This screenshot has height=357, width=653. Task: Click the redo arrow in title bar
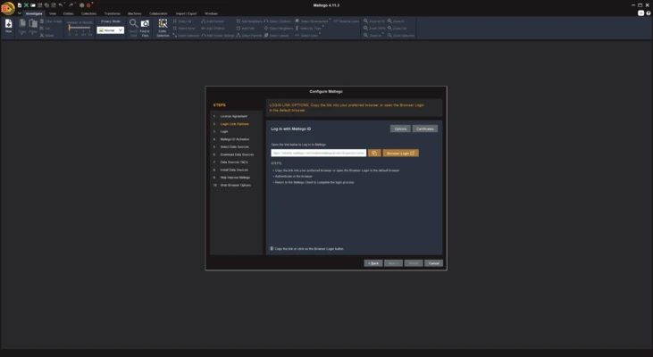(71, 5)
